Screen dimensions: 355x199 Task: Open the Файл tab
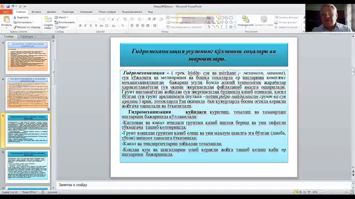(6, 12)
